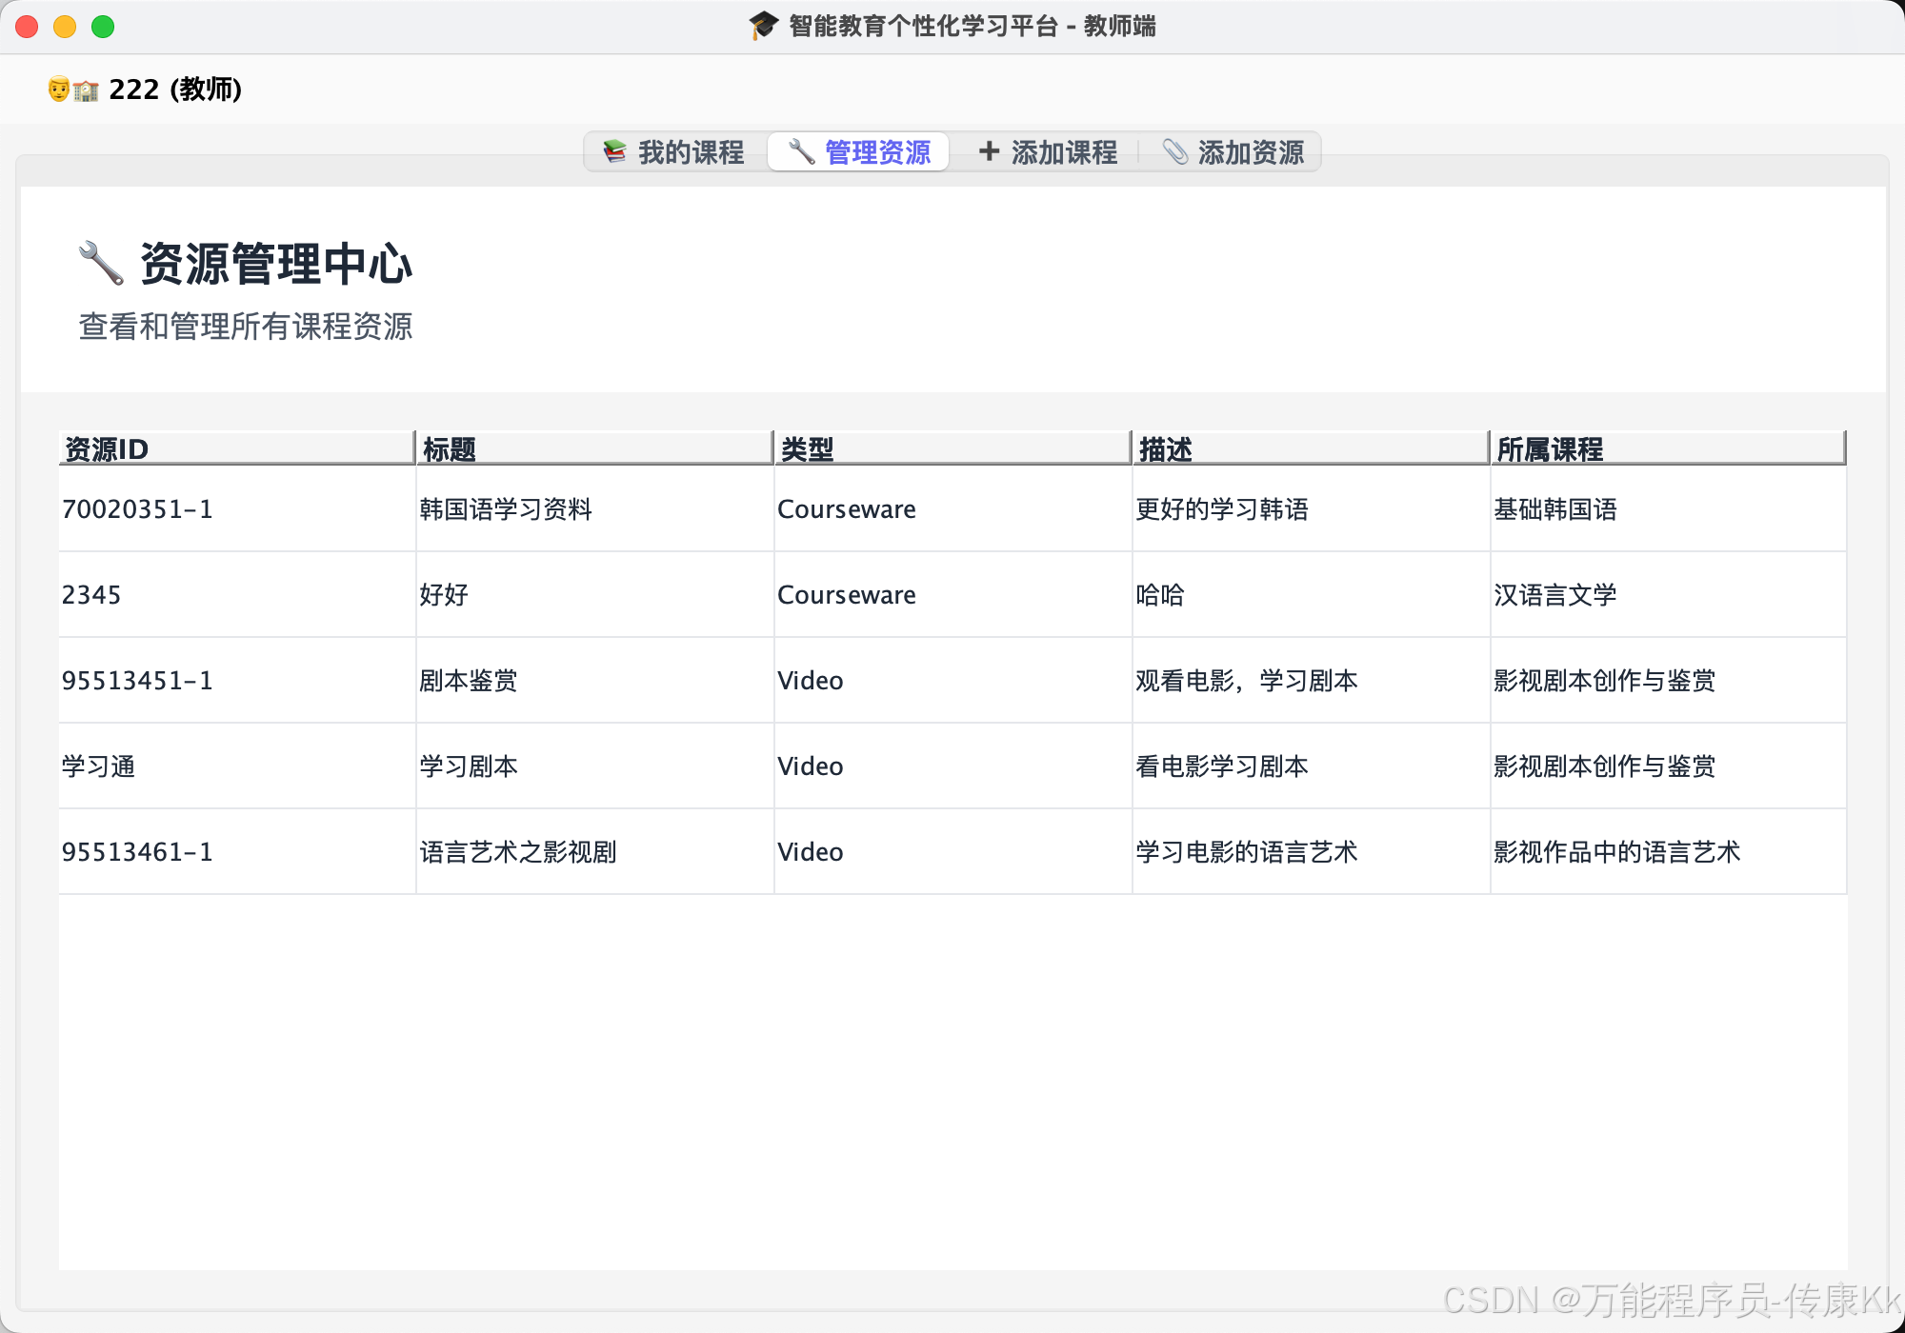The width and height of the screenshot is (1905, 1333).
Task: Click the wrench icon on Manage Resources tab
Action: (801, 152)
